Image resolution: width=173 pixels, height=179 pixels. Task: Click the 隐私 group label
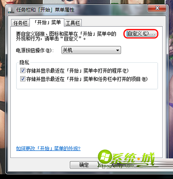24,62
